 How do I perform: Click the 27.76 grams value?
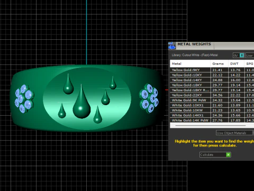(x=217, y=120)
